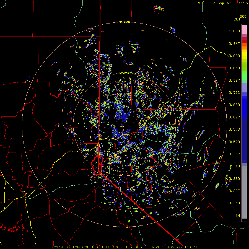The width and height of the screenshot is (249, 249).
Task: Select the 0.253 legend value
Action: [234, 203]
